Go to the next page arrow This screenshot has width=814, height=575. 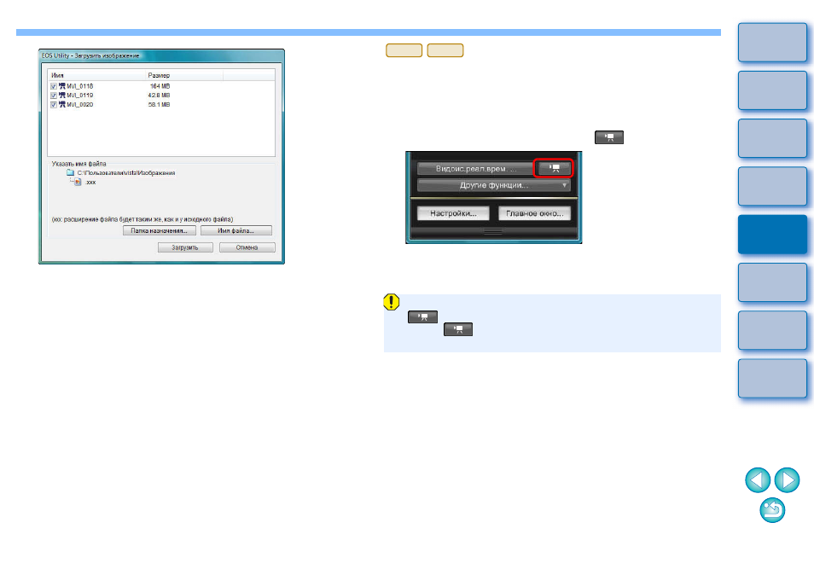point(787,480)
